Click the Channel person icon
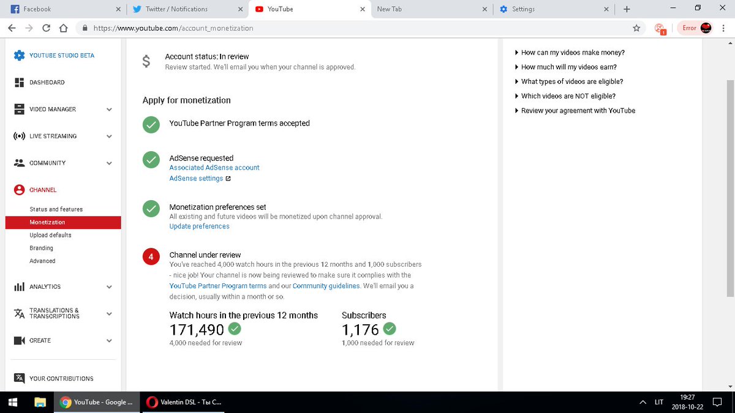The image size is (735, 413). [19, 190]
